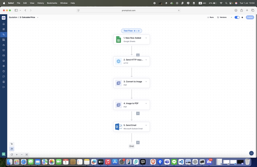The height and width of the screenshot is (167, 257).
Task: Open the Bookmarks menu in menu bar
Action: click(x=52, y=3)
